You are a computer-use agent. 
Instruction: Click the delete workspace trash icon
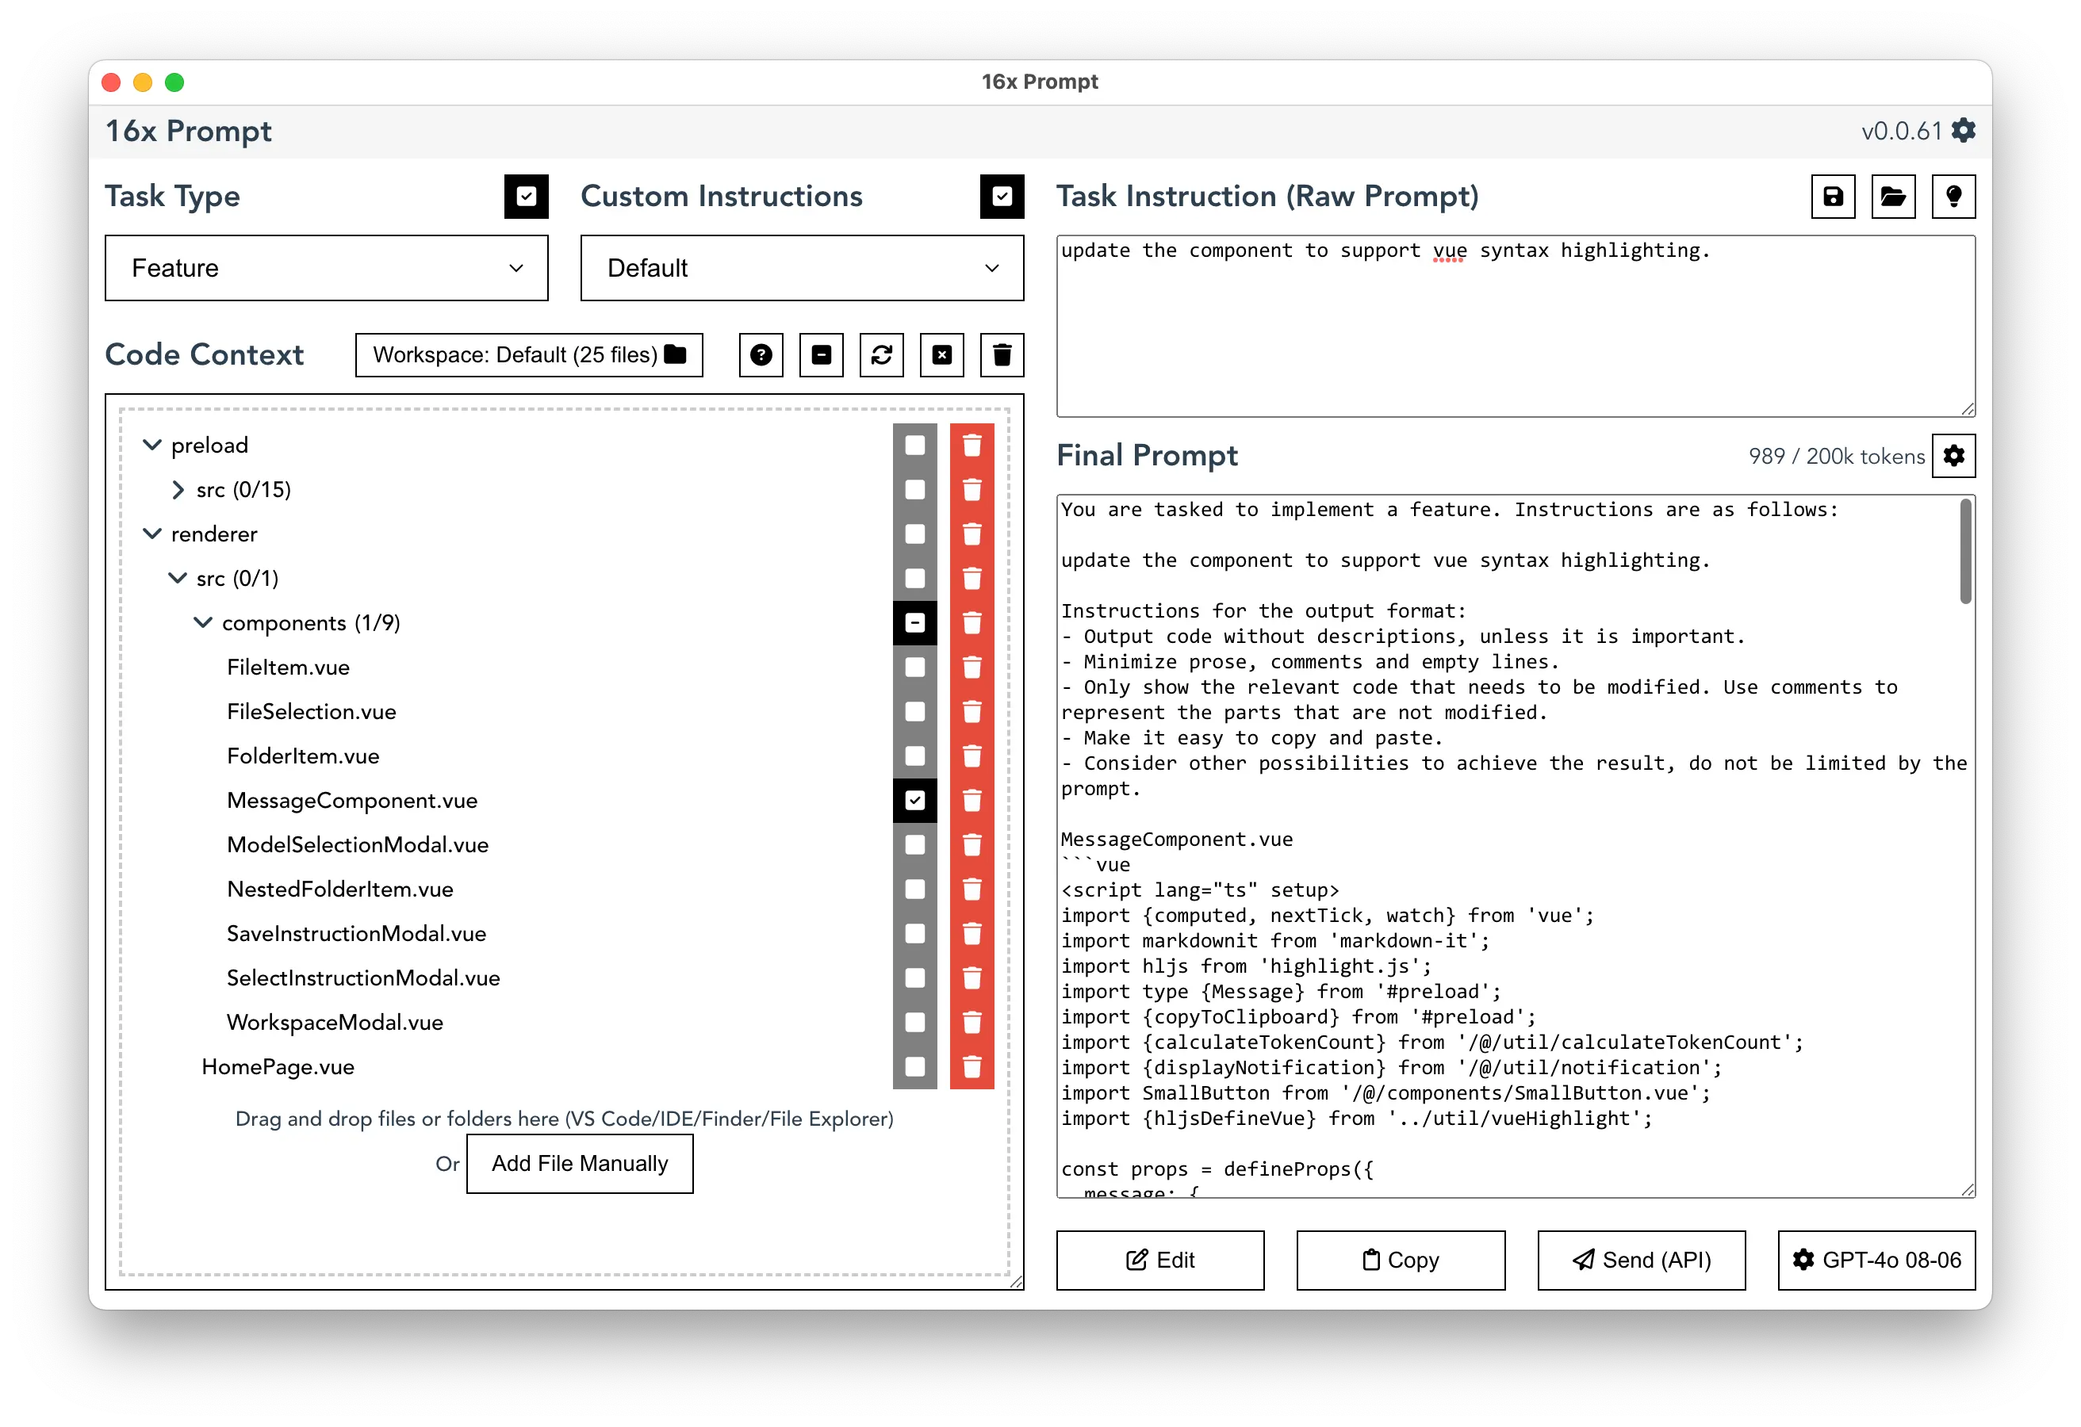(1004, 356)
